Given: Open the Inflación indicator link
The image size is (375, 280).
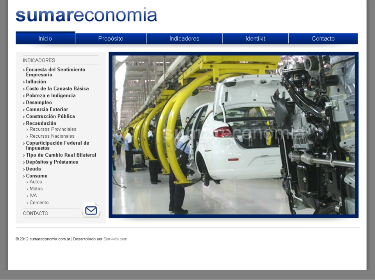Looking at the screenshot, I should click(36, 82).
